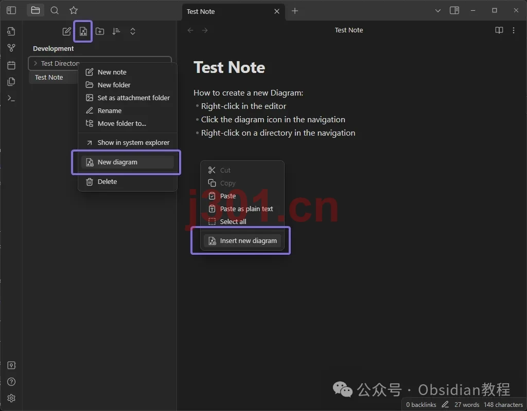Open the command palette ribbon icon
527x411 pixels.
tap(11, 98)
